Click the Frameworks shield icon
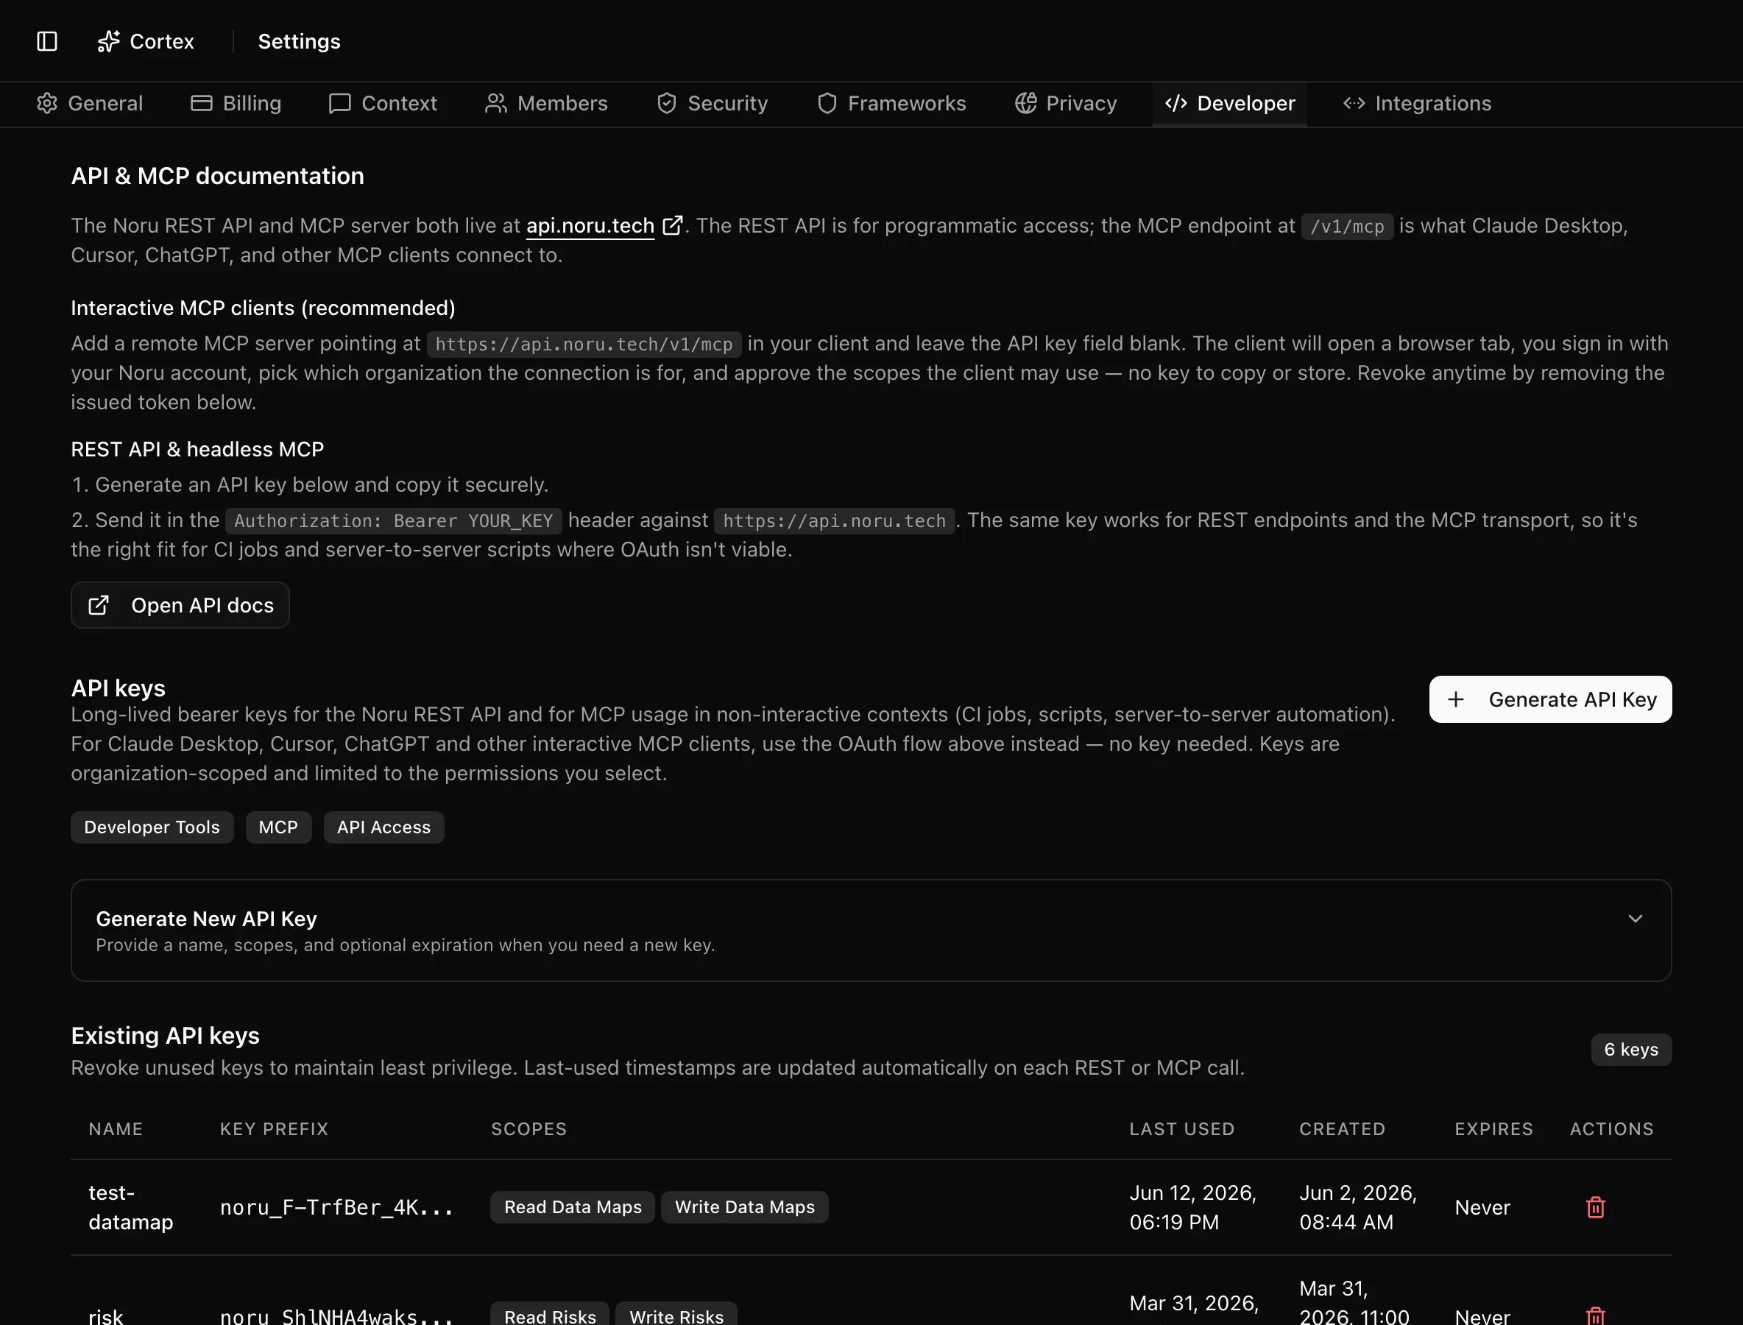 pyautogui.click(x=827, y=103)
